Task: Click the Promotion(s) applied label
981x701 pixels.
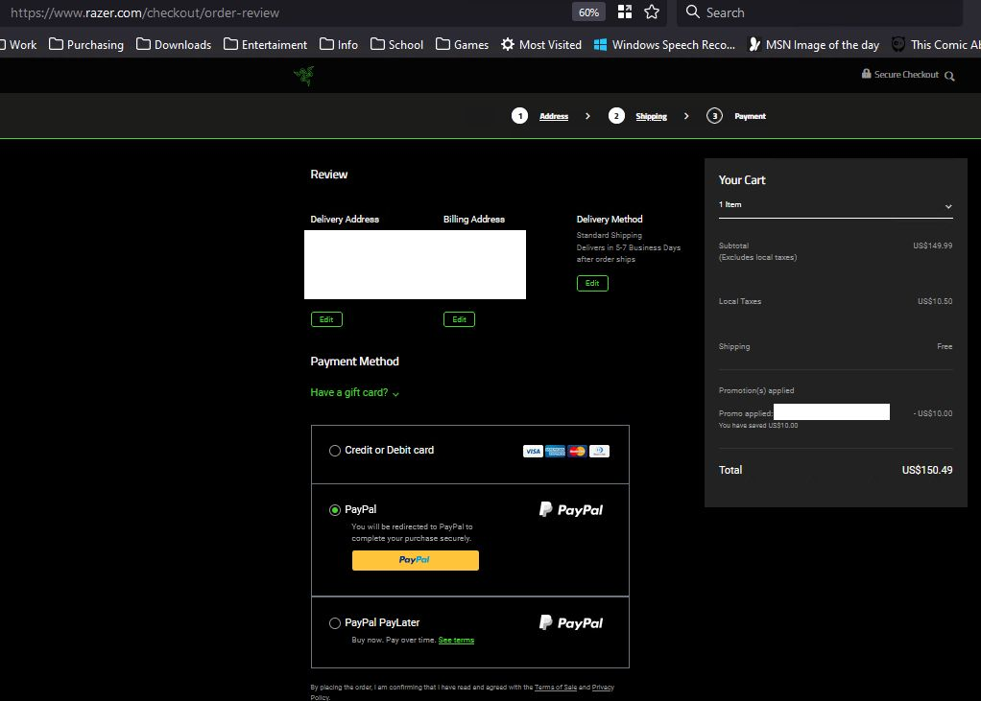Action: (756, 390)
